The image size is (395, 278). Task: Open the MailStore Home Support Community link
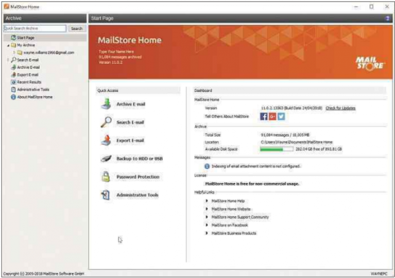[x=240, y=217]
